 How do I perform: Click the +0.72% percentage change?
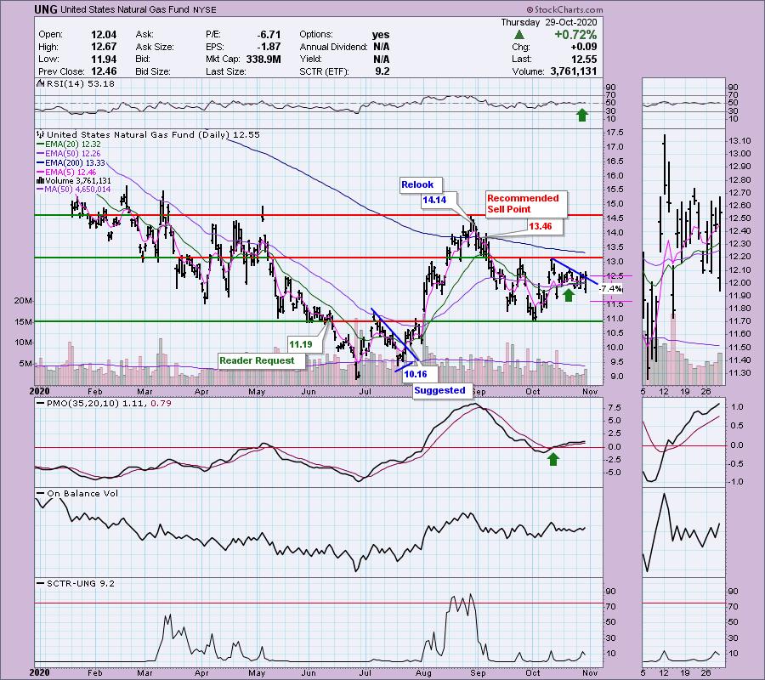pyautogui.click(x=575, y=35)
